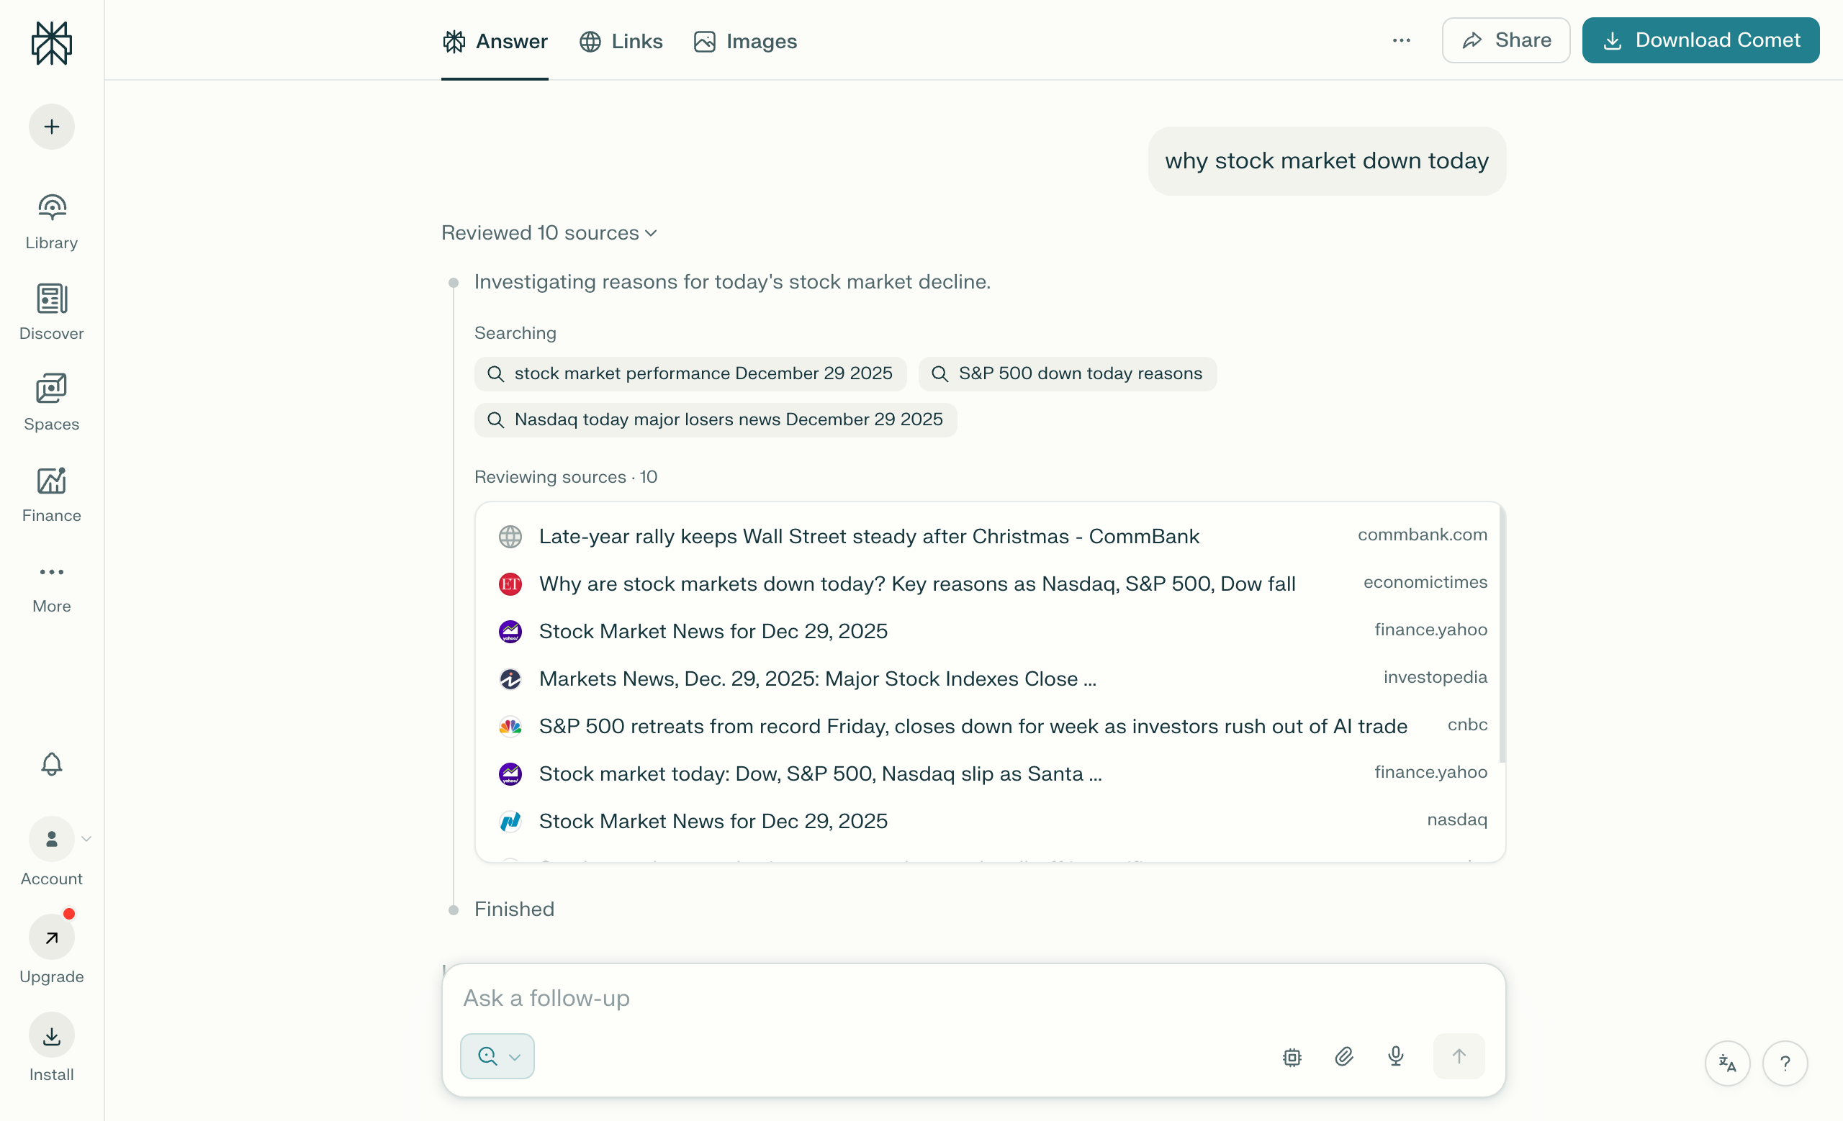
Task: Click the Upgrade arrow icon
Action: tap(52, 937)
